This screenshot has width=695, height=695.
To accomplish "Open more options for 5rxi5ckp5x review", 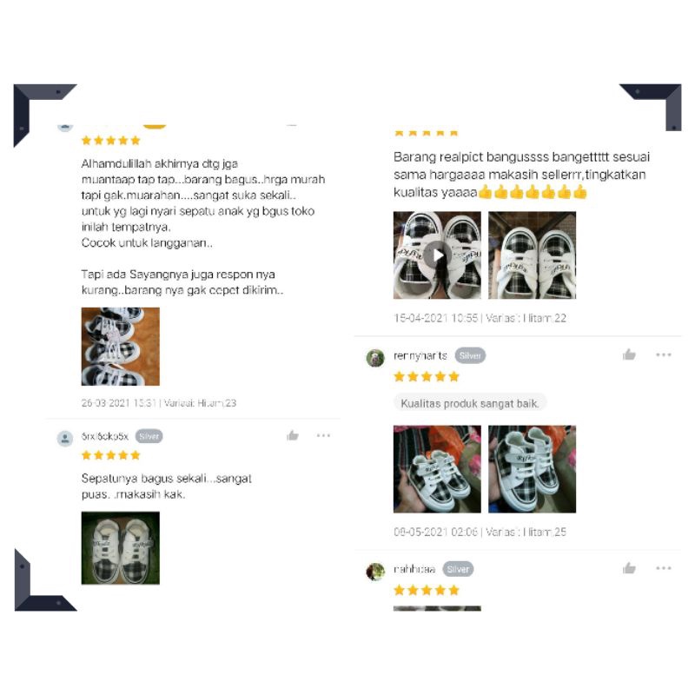I will 323,436.
